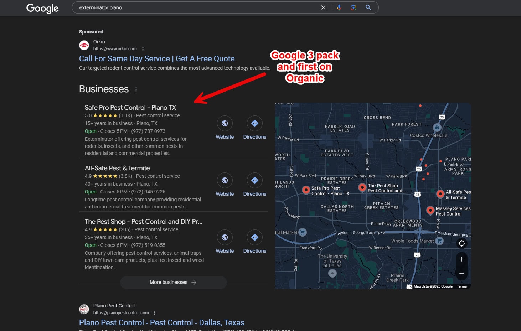Screen dimensions: 521x331
Task: Open Plano Pest Control result options menu
Action: click(x=154, y=313)
